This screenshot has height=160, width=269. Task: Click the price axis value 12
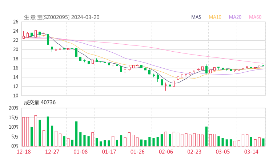tap(16, 86)
